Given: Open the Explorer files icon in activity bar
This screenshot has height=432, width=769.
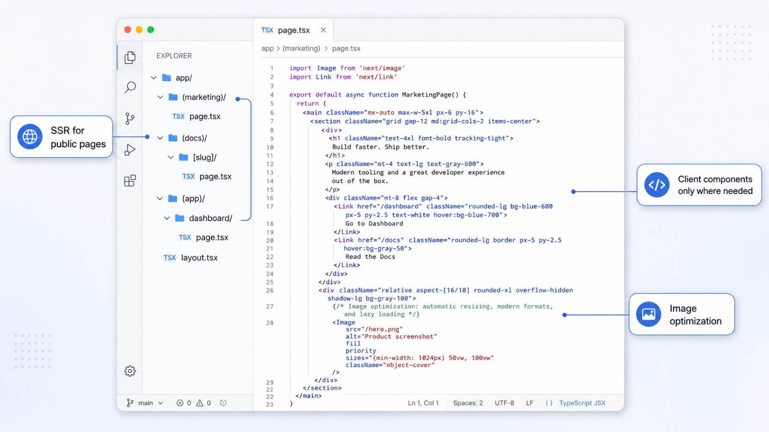Looking at the screenshot, I should 130,58.
